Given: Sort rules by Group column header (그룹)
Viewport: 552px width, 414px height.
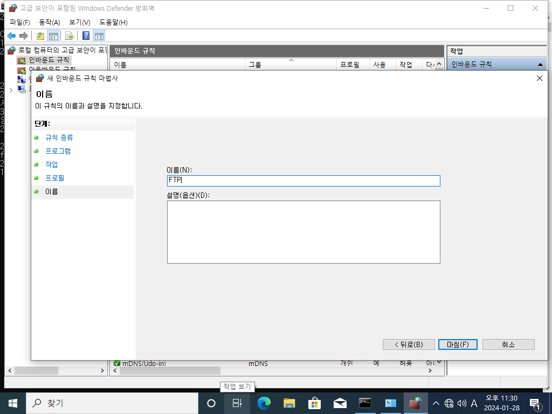Looking at the screenshot, I should point(291,65).
